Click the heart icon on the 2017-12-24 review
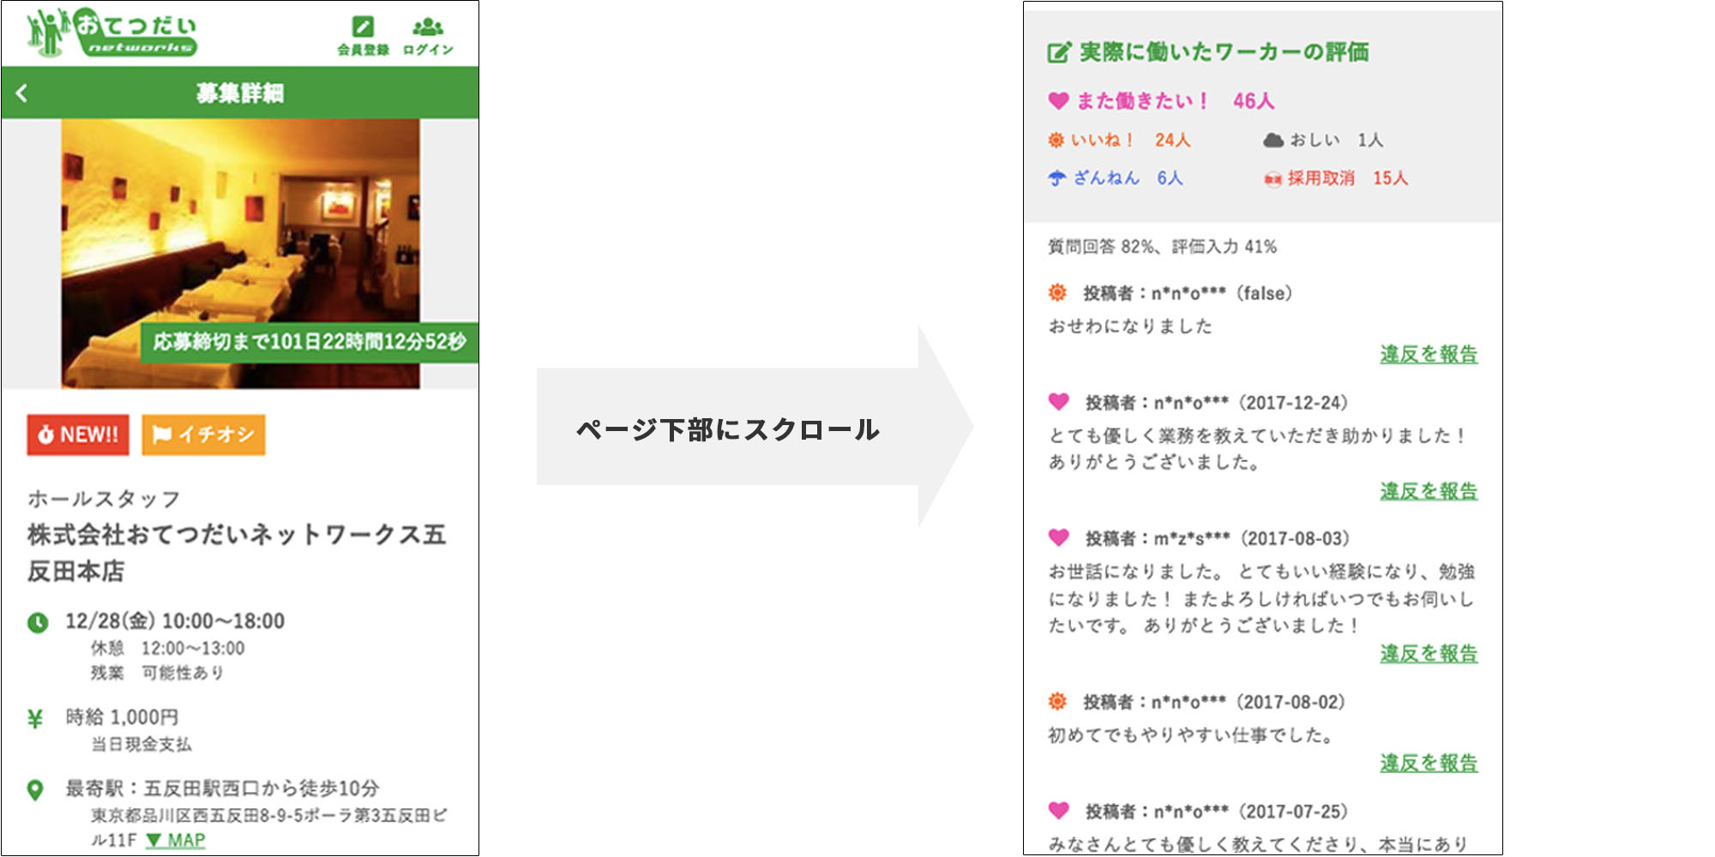Screen dimensions: 1715x857 click(x=1059, y=402)
